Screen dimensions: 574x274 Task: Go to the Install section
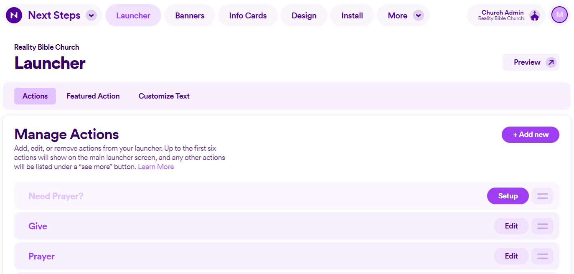point(352,15)
